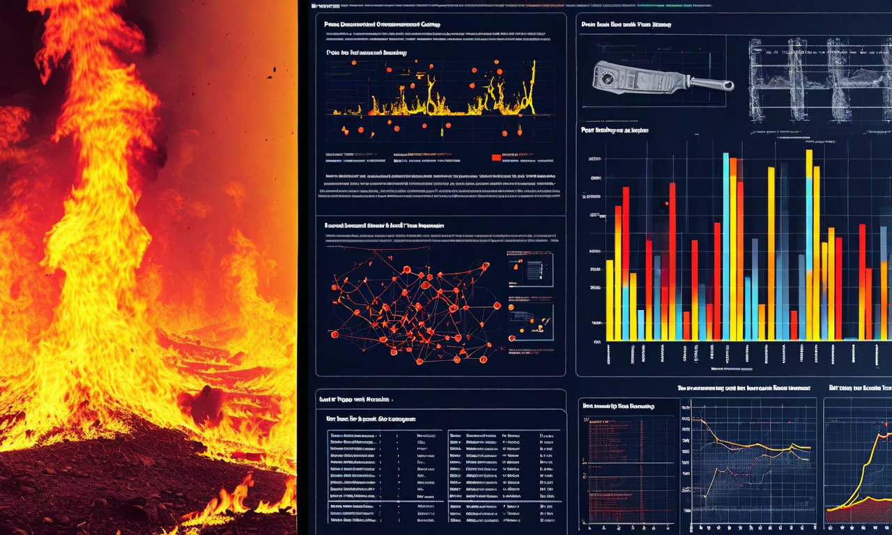Screen dimensions: 892x535
Task: Select the rightmost large node of the network graph
Action: pyautogui.click(x=497, y=304)
